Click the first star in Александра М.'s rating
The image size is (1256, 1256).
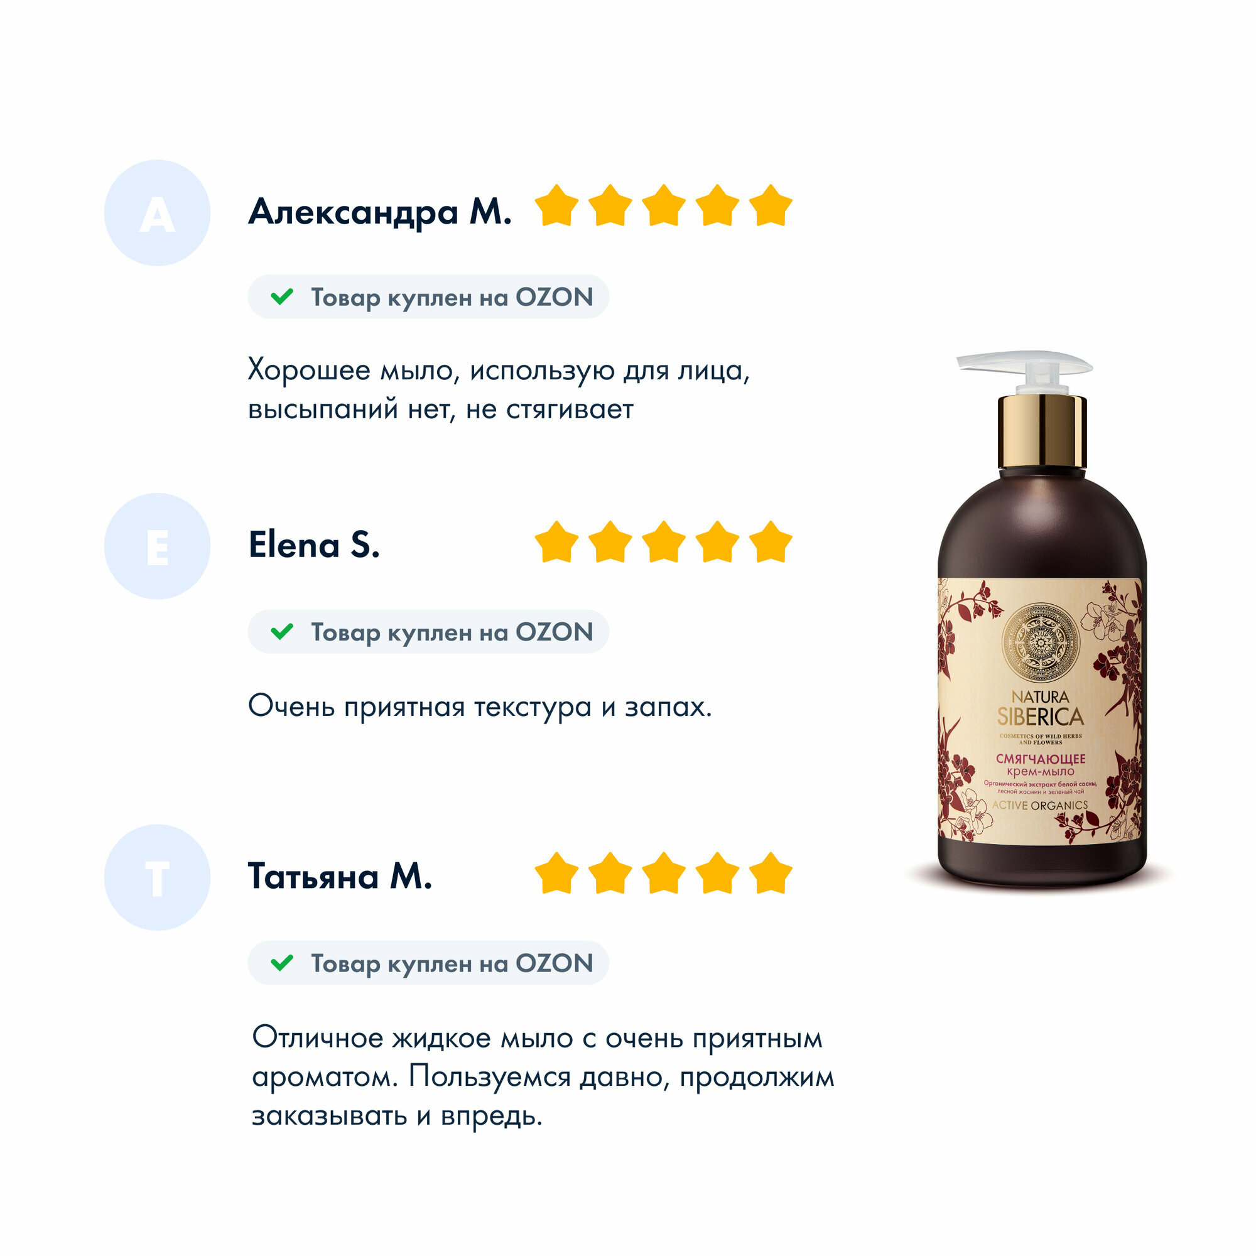pos(556,205)
